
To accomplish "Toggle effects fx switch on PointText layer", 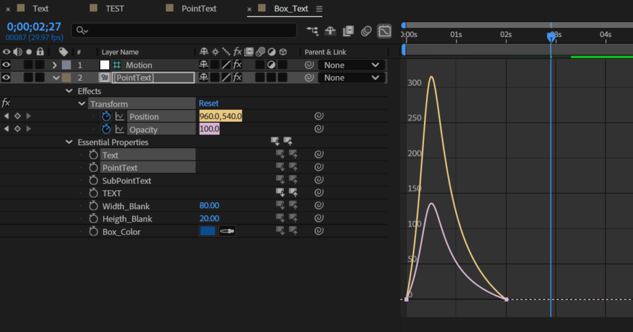I will point(237,77).
